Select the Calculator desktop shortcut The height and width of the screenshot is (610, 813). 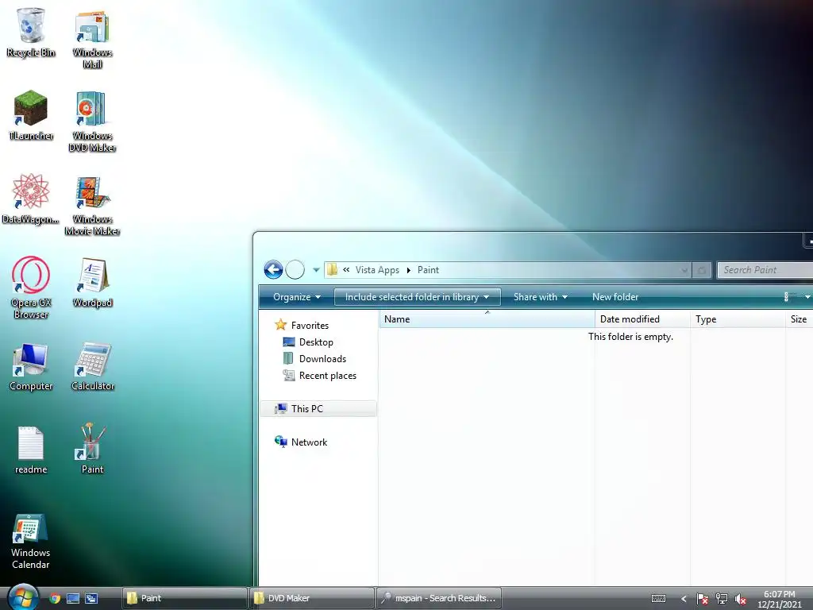point(92,367)
